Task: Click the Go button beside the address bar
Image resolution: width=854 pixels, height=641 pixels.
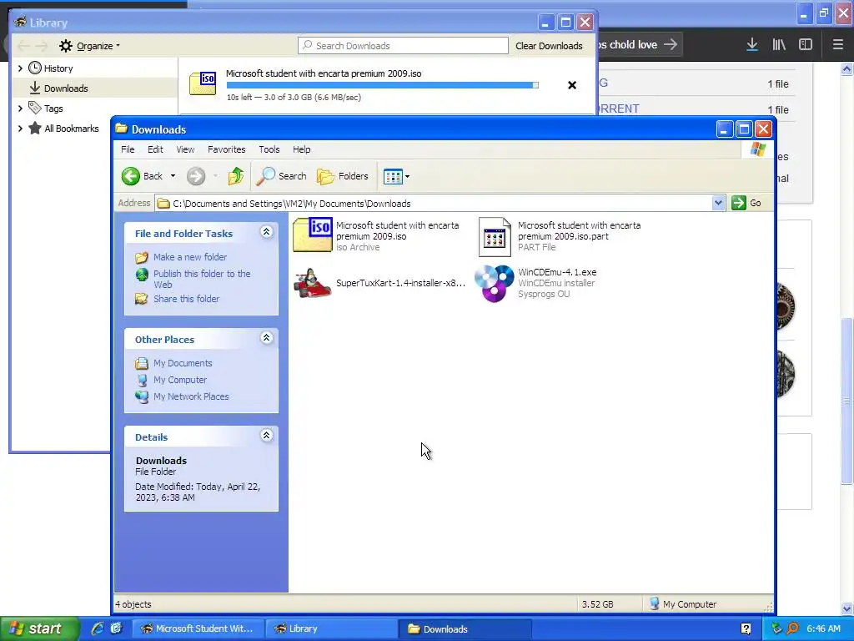Action: pos(746,204)
